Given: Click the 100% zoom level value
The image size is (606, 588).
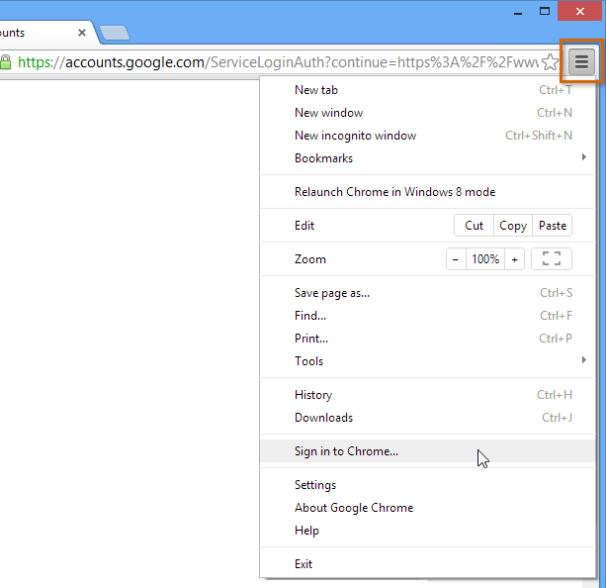Looking at the screenshot, I should (485, 259).
